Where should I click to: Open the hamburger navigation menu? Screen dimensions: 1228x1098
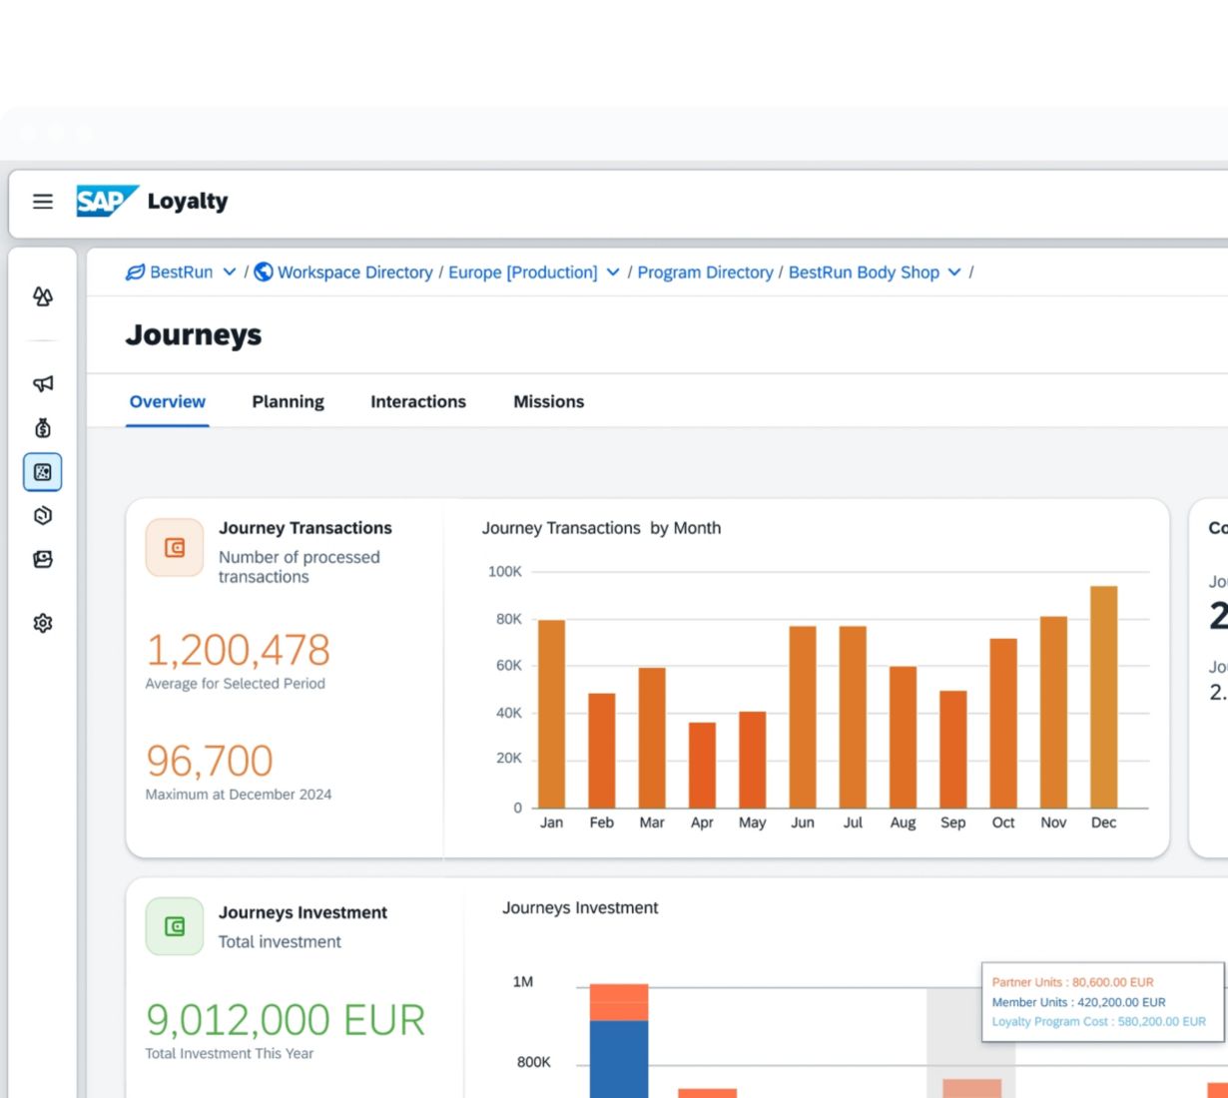point(43,202)
